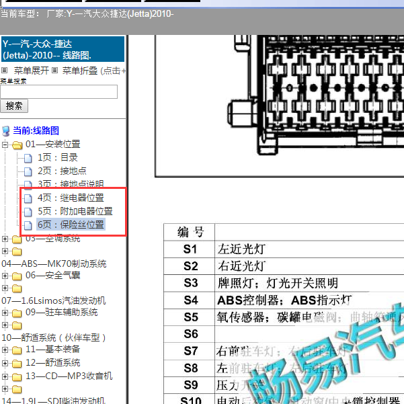Click the 搜索 search button
404x404 pixels.
coord(14,106)
